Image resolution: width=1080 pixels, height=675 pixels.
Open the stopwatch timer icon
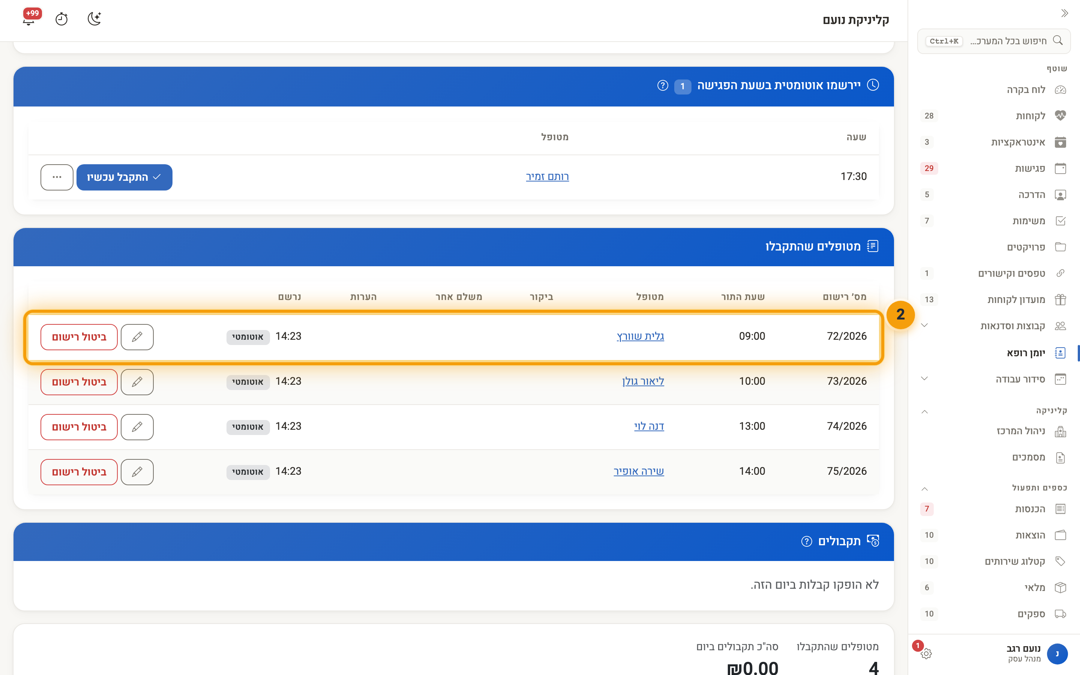click(x=61, y=19)
